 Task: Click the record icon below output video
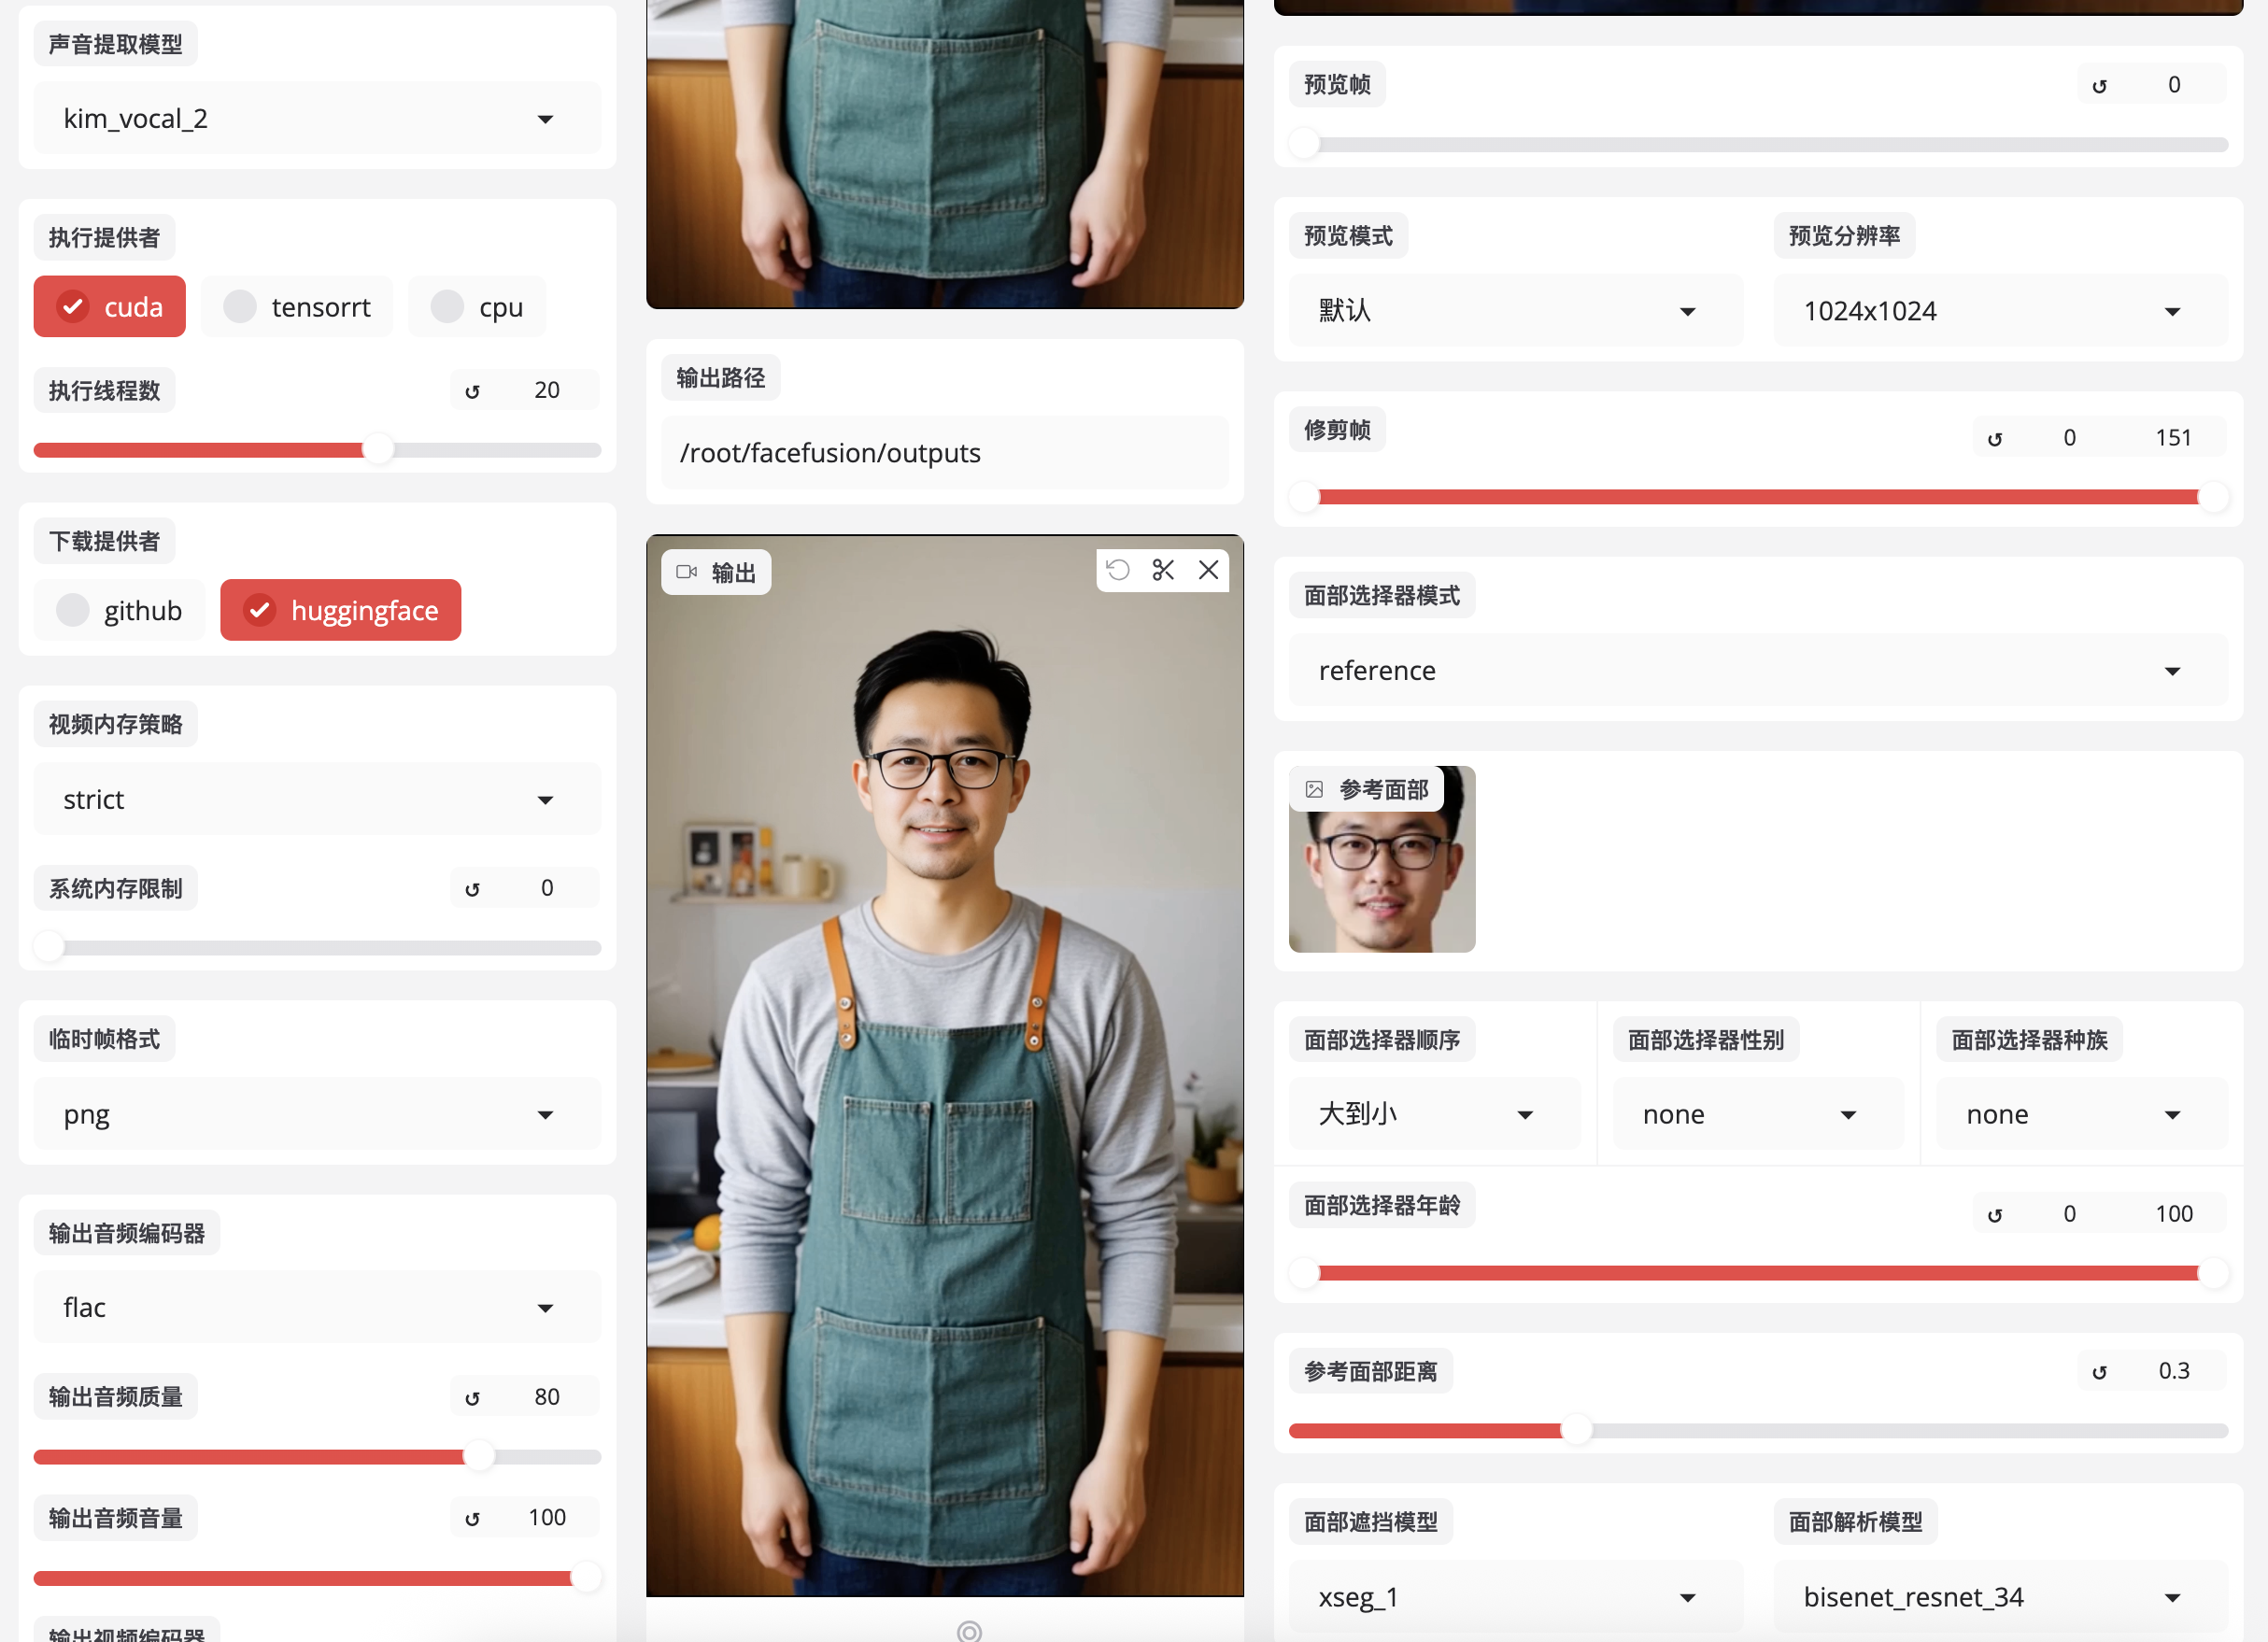[x=969, y=1631]
